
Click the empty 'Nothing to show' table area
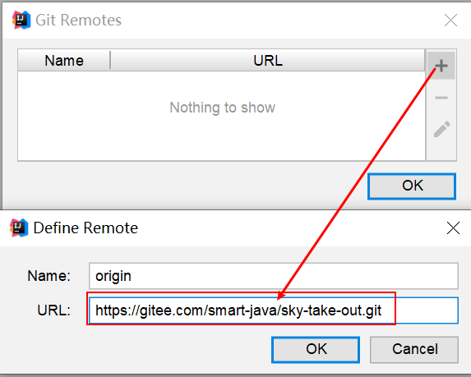coord(222,116)
